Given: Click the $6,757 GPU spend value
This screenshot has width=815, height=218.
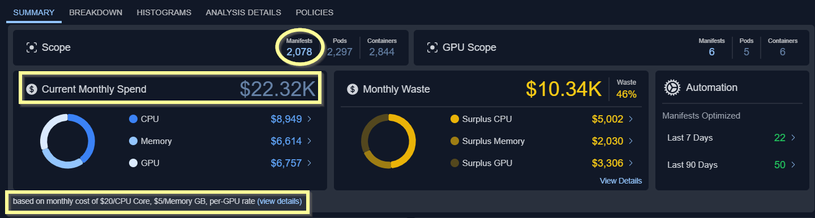Looking at the screenshot, I should click(286, 163).
